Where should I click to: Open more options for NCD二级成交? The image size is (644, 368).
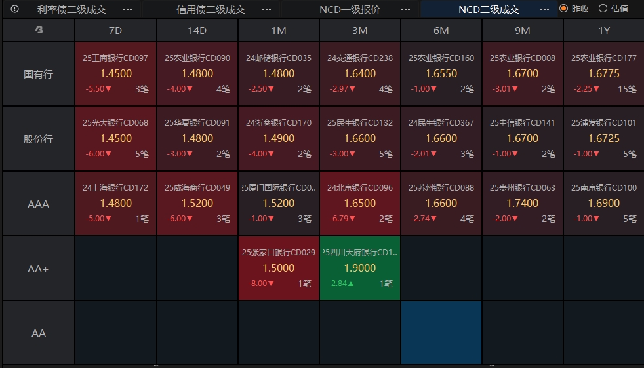coord(544,9)
